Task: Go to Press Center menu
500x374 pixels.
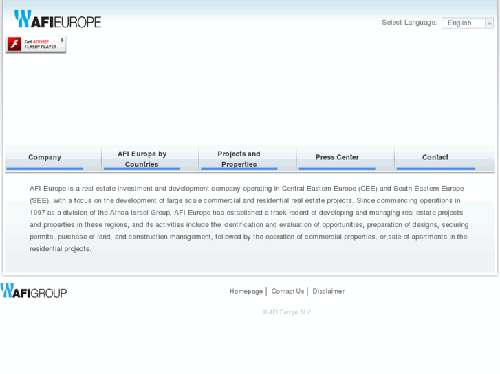Action: [x=337, y=157]
